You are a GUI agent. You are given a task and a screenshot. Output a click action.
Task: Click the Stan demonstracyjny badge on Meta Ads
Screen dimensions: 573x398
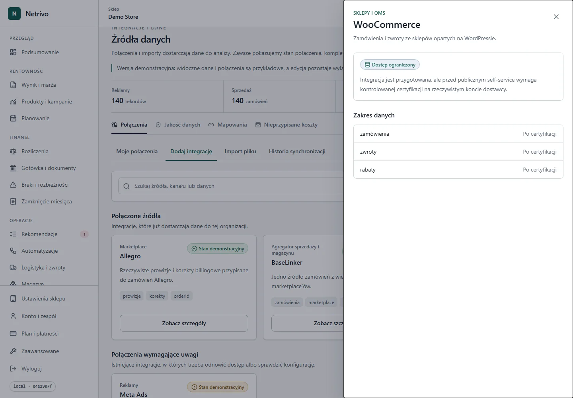pyautogui.click(x=218, y=387)
